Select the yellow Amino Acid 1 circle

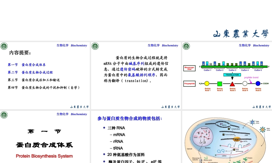click(207, 83)
